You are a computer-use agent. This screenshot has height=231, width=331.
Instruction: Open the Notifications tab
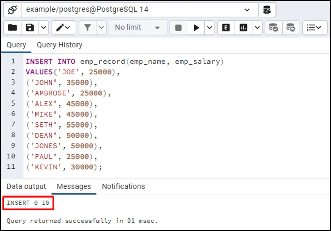point(123,186)
